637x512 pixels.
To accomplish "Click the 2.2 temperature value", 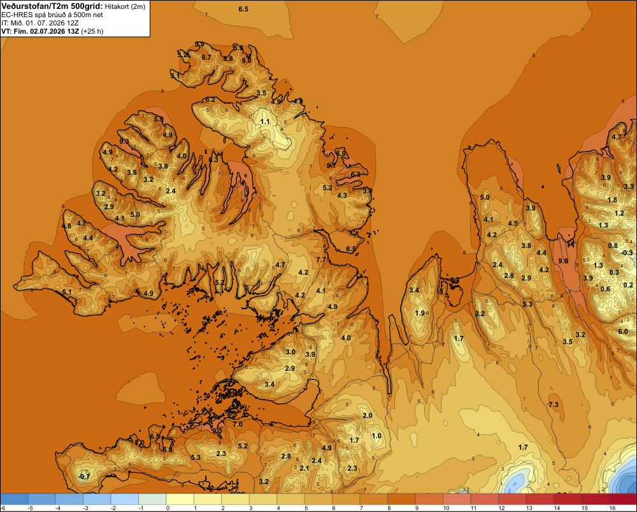I will [480, 314].
